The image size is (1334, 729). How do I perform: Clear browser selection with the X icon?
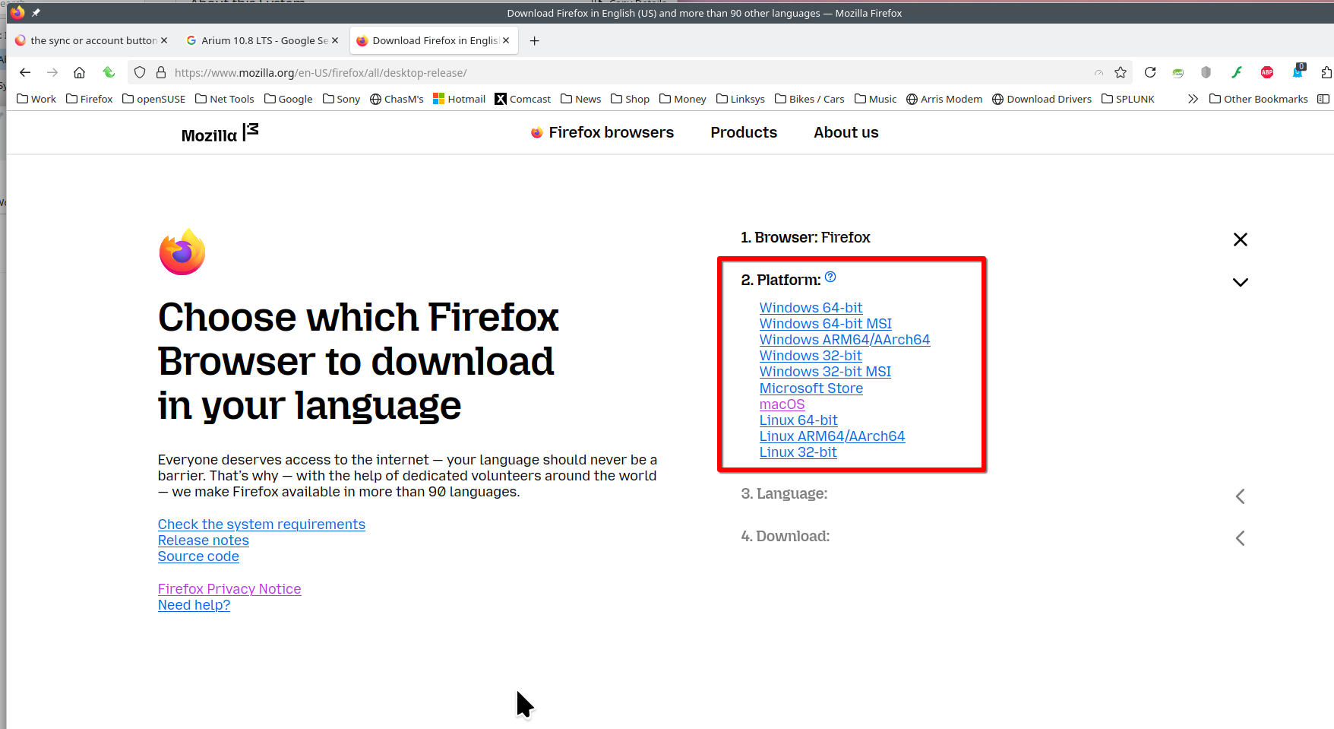1241,239
